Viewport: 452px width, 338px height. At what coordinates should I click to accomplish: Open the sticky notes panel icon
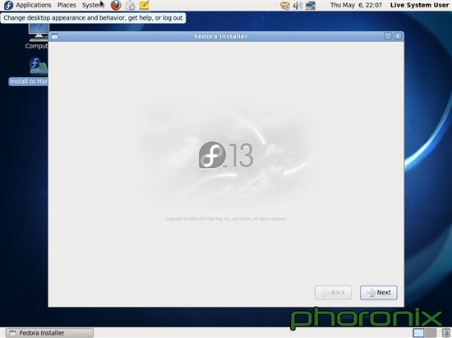click(144, 5)
